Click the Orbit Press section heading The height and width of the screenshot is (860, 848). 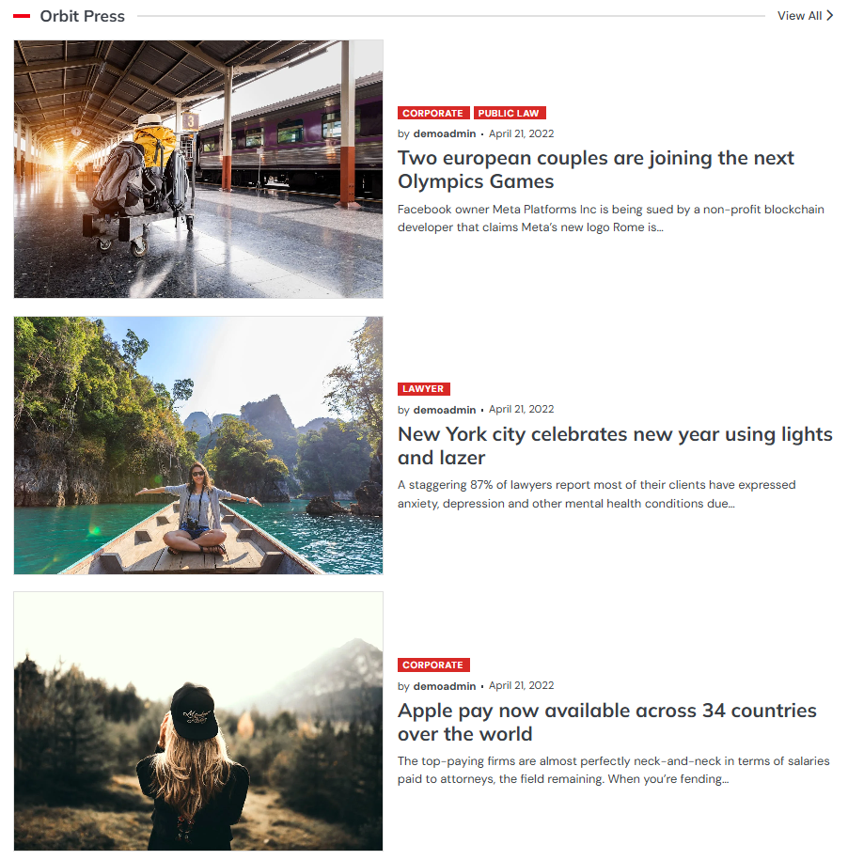click(x=83, y=16)
